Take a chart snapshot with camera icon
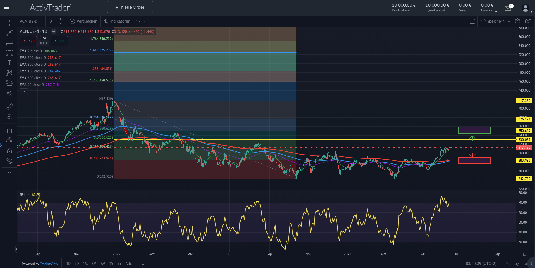The image size is (535, 268). point(528,21)
